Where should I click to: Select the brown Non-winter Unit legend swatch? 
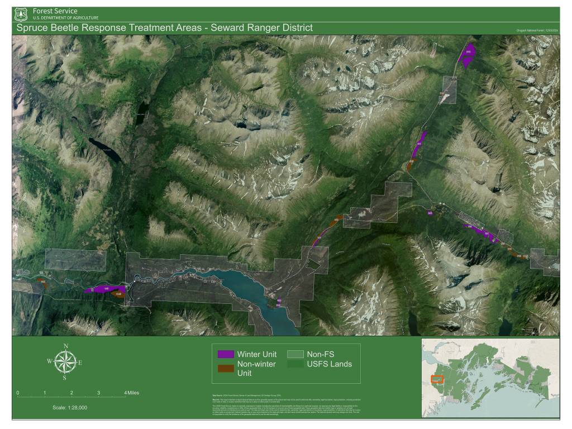[226, 368]
